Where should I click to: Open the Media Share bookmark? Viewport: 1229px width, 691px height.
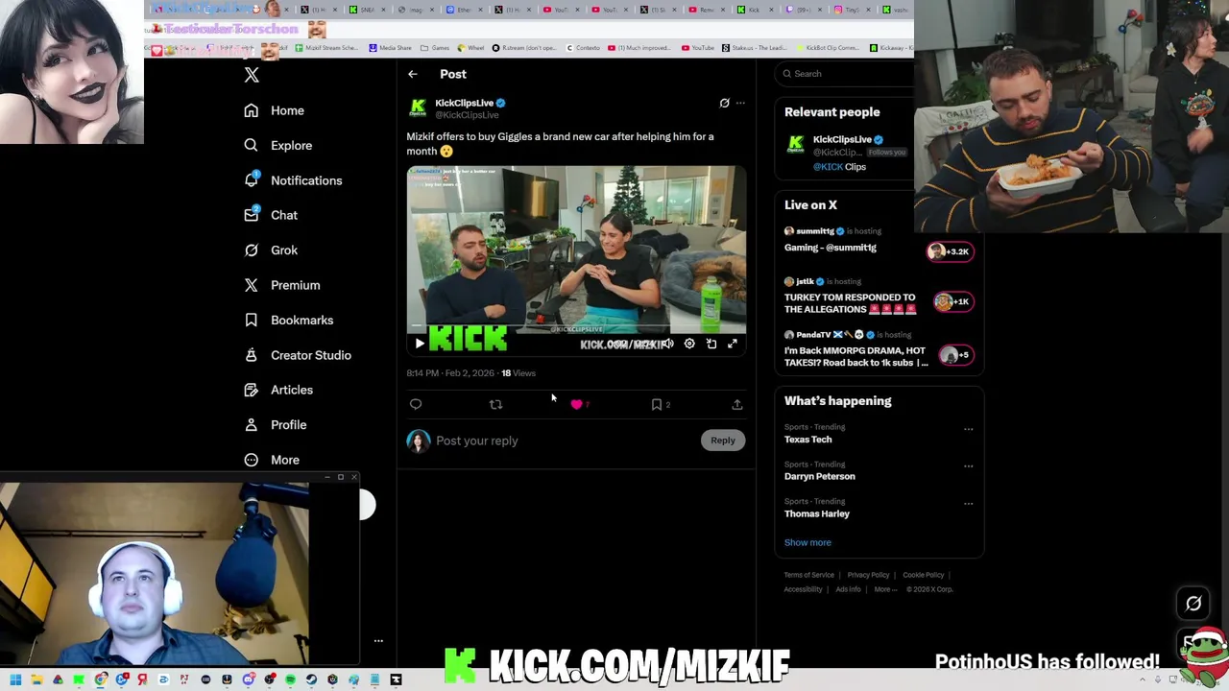pyautogui.click(x=390, y=47)
